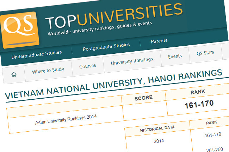The width and height of the screenshot is (229, 152).
Task: Click the home icon in navigation bar
Action: click(x=14, y=74)
